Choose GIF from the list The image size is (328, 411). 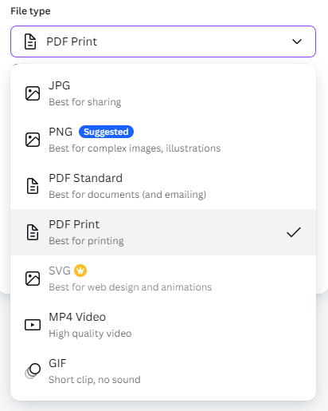(163, 371)
